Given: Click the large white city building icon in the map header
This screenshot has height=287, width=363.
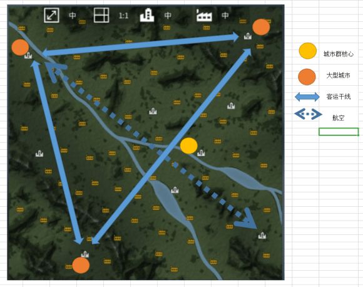Looking at the screenshot, I should coord(147,15).
